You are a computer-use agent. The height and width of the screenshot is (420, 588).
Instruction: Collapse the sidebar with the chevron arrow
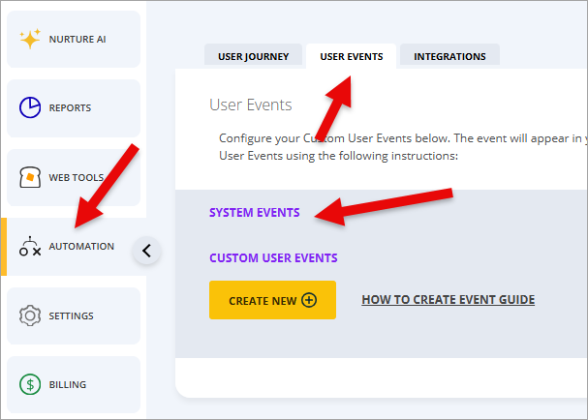(x=146, y=251)
